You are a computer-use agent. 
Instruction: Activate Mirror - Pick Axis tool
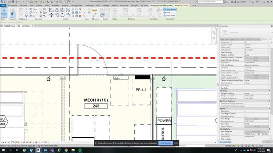point(62,10)
